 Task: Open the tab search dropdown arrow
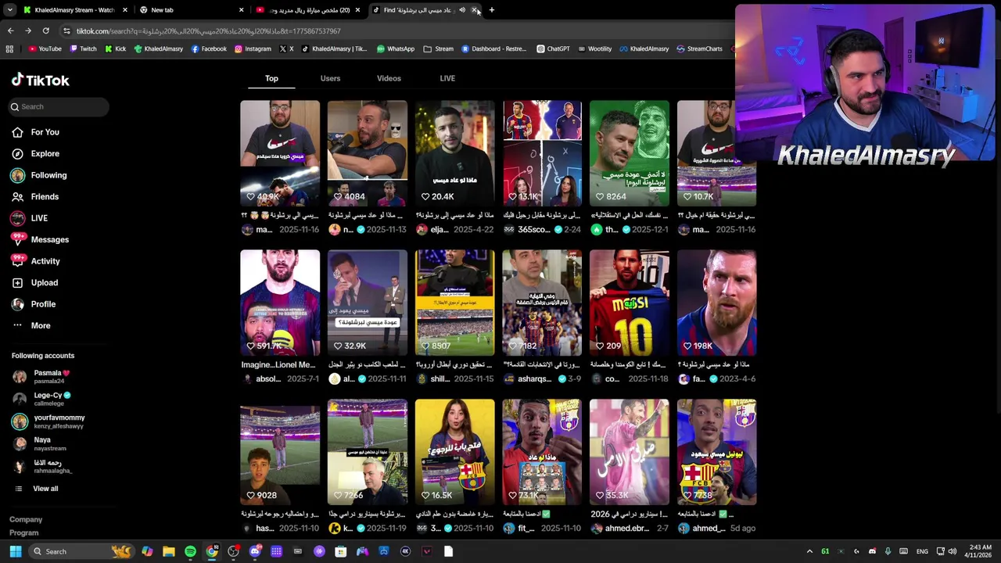click(9, 10)
